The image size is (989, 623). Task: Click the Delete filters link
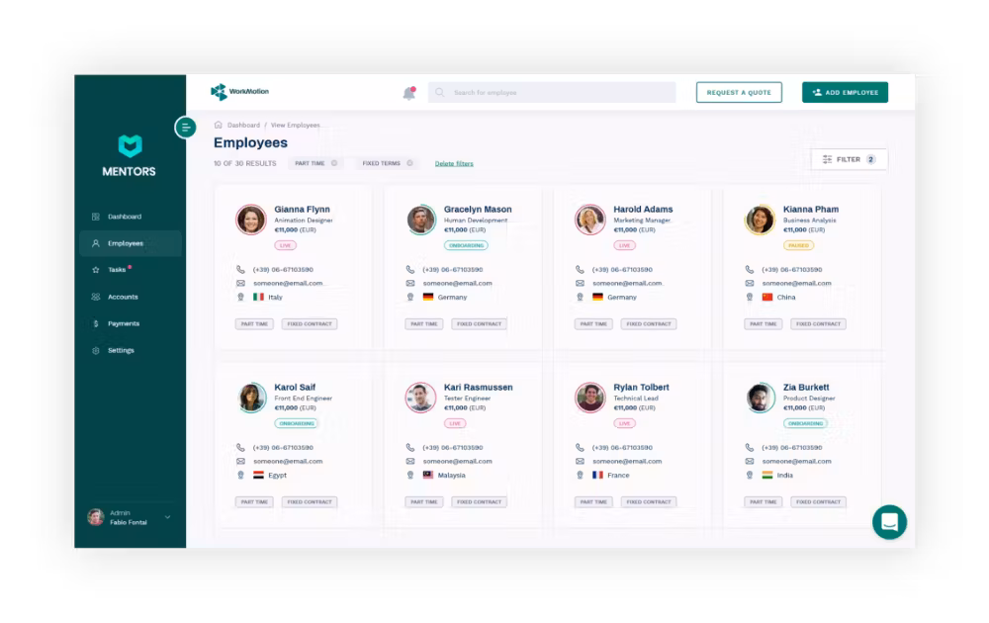coord(453,162)
